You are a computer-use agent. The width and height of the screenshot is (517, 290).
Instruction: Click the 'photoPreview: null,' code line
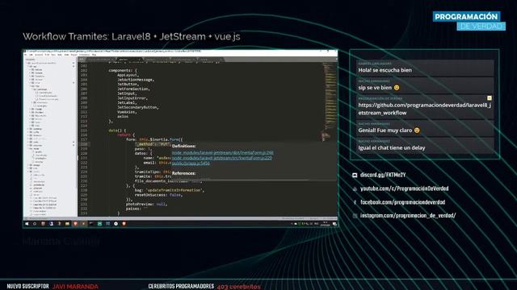(146, 204)
